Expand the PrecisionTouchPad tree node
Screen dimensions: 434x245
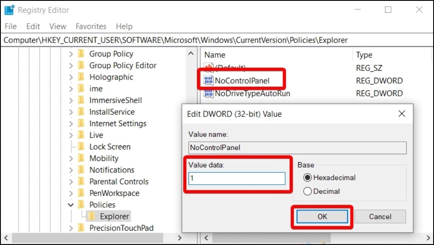70,228
